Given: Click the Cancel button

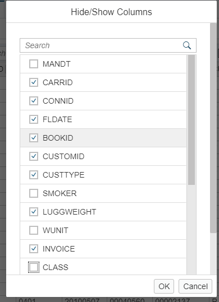Looking at the screenshot, I should click(x=195, y=286).
